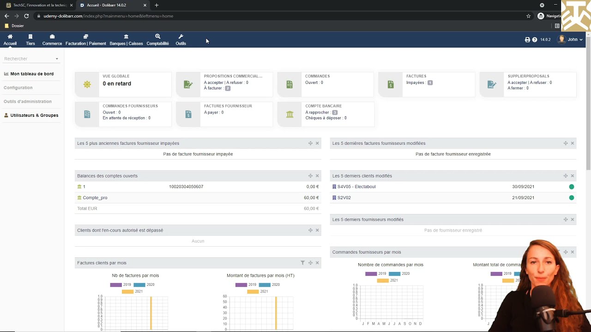Click the S4V05 green status dot
This screenshot has height=332, width=591.
click(x=572, y=187)
